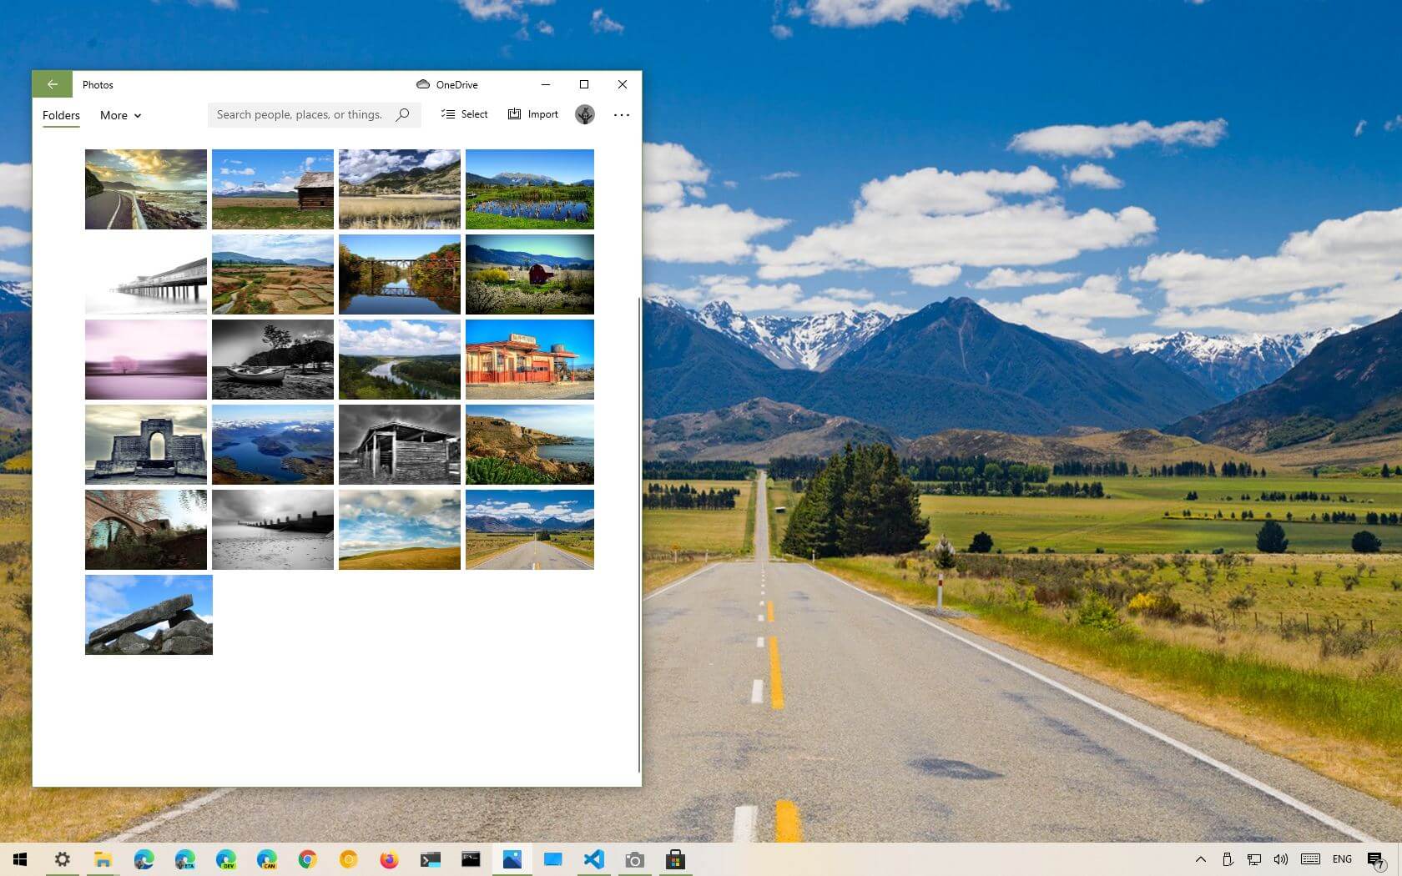Switch to the Folders tab
1402x876 pixels.
pyautogui.click(x=61, y=115)
